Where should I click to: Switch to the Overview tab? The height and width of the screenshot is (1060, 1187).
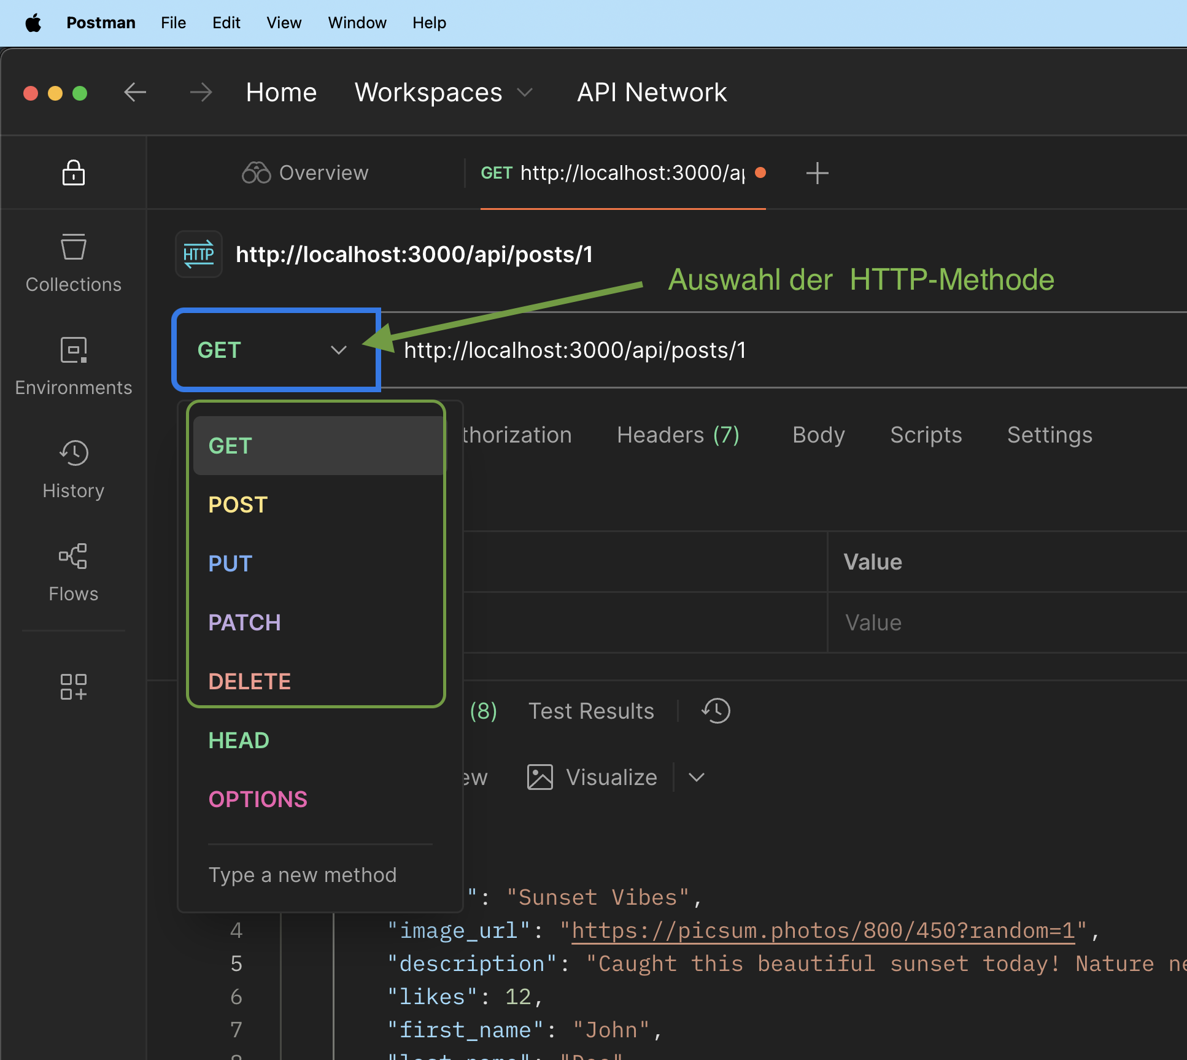306,173
